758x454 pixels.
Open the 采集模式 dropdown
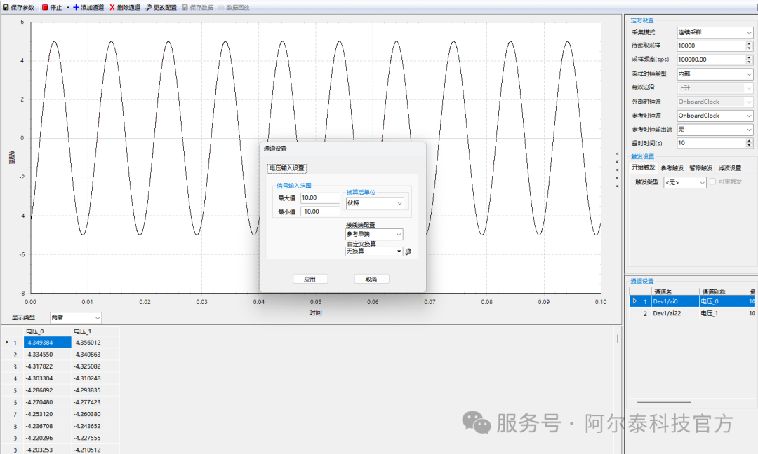pos(714,32)
